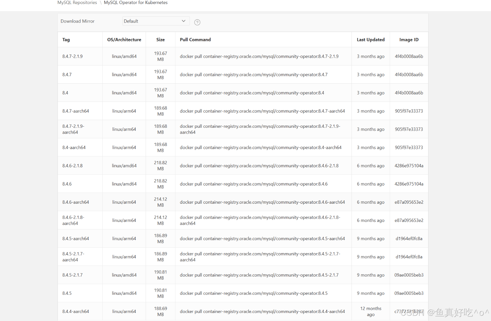
Task: Click size 190.81 MB in 8.4.5 row
Action: pyautogui.click(x=160, y=293)
